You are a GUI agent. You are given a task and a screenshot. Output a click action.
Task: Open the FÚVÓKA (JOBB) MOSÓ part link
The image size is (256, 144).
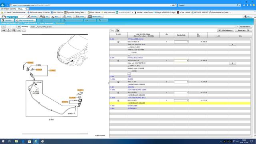[x=136, y=39]
